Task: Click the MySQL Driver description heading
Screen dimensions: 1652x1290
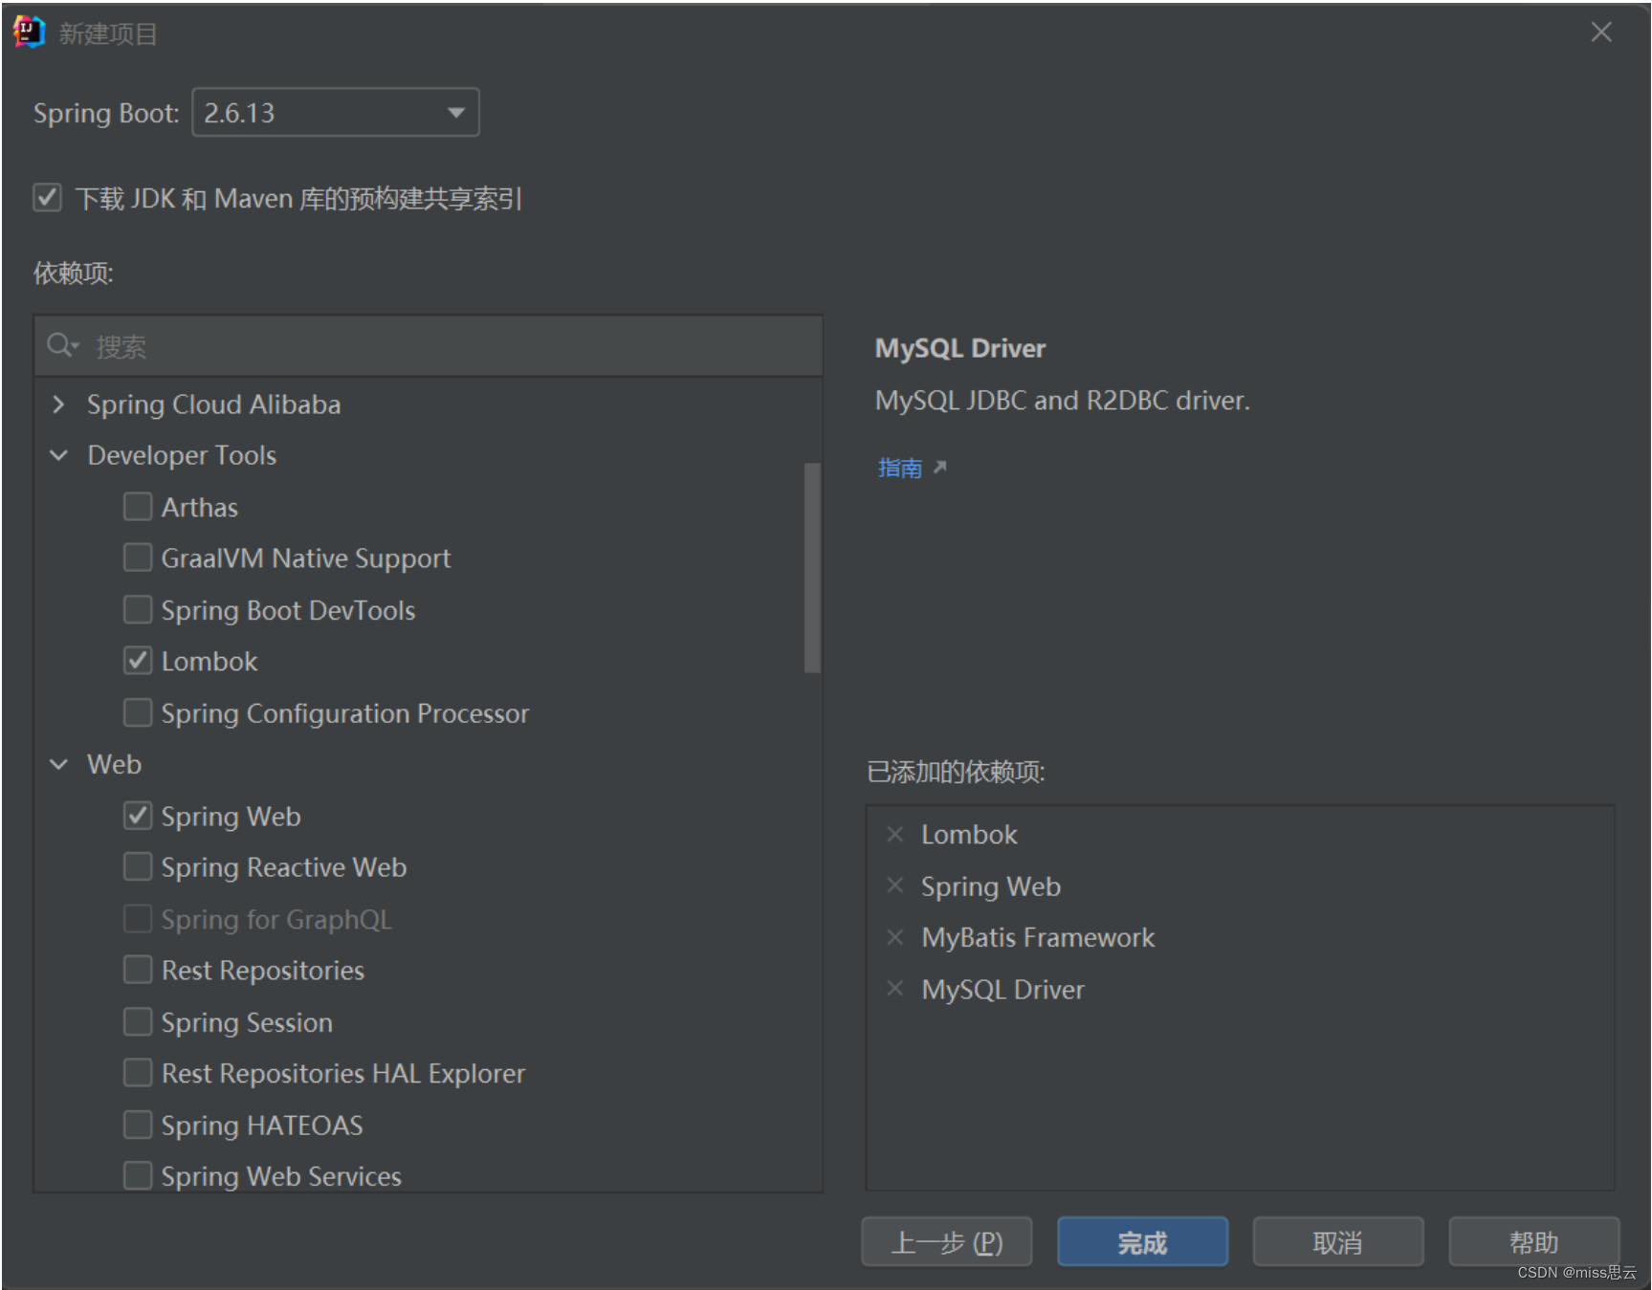Action: click(x=960, y=348)
